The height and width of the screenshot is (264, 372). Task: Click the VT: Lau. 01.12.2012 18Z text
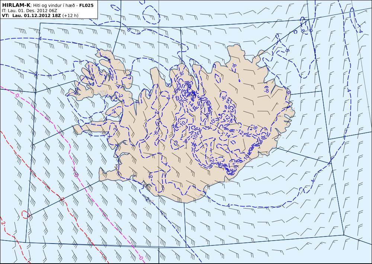pos(31,16)
